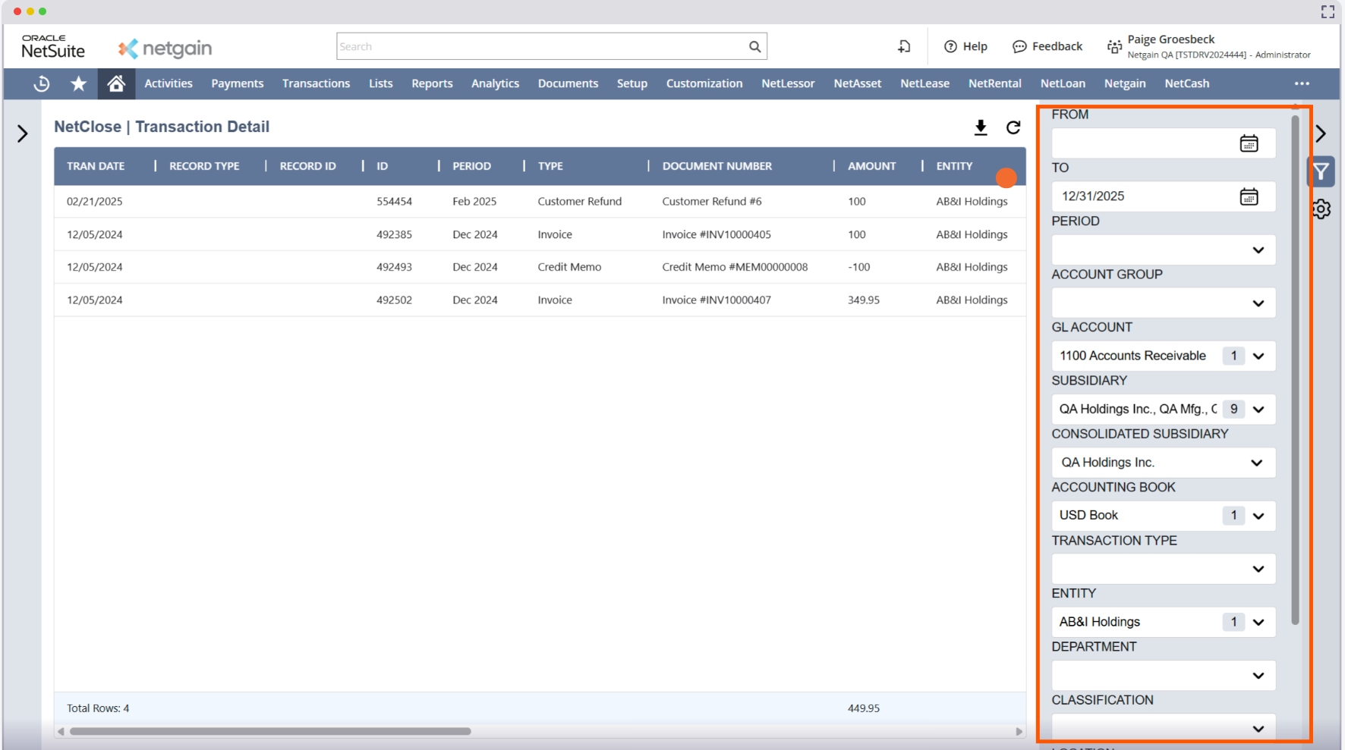1345x750 pixels.
Task: Open the Reports menu
Action: coord(432,83)
